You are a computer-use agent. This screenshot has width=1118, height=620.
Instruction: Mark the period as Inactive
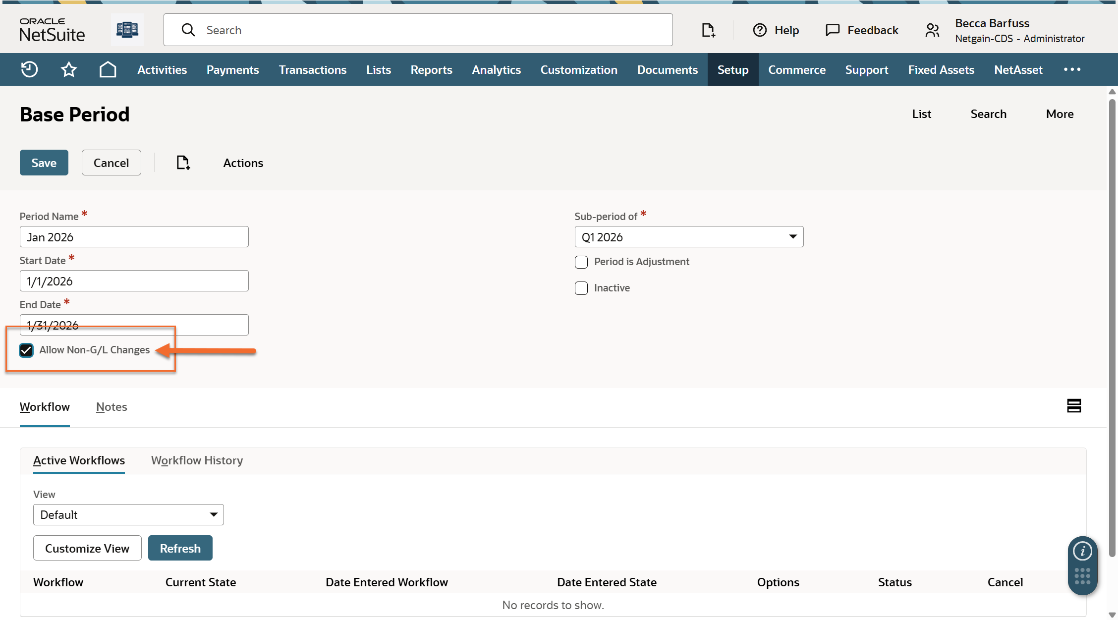[581, 288]
